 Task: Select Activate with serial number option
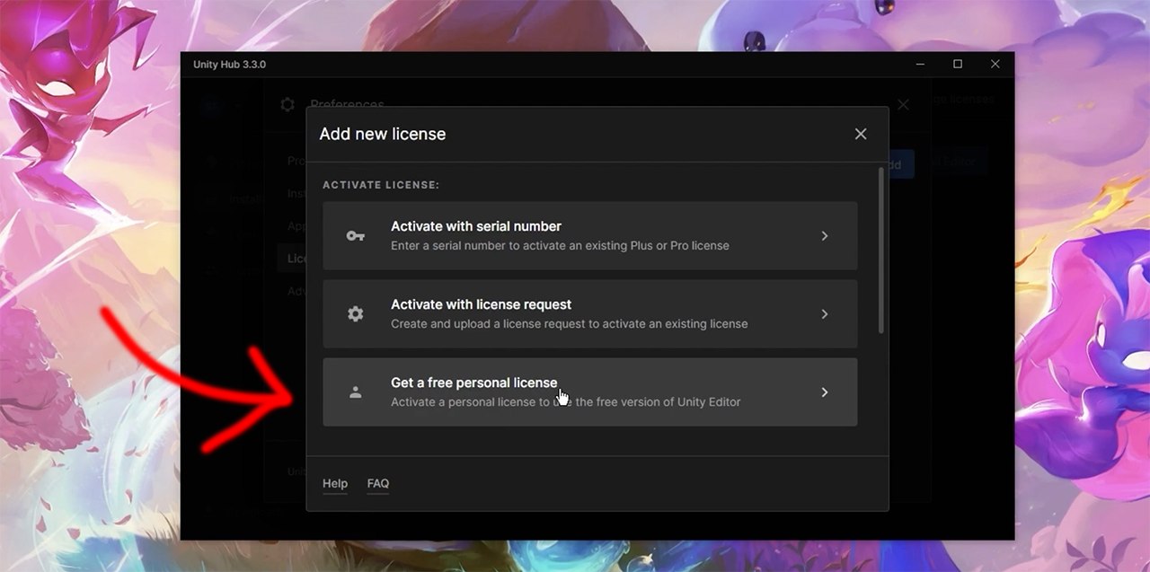pyautogui.click(x=589, y=235)
